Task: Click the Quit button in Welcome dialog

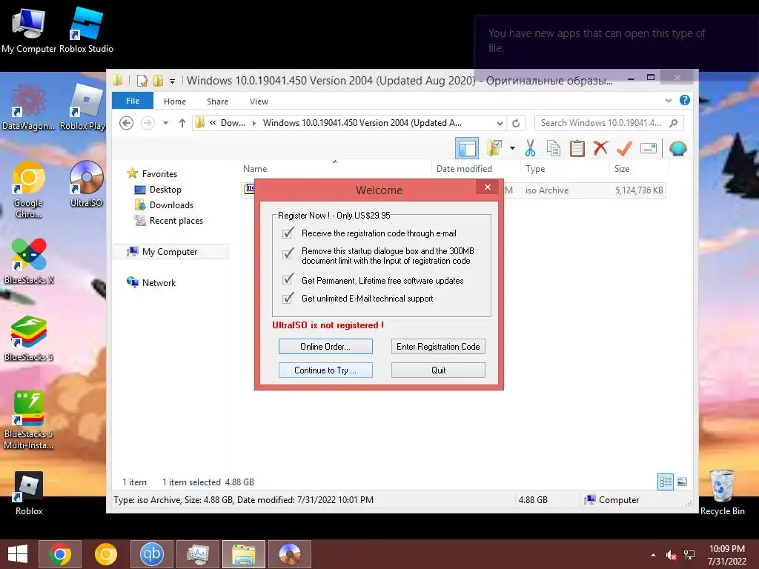Action: click(x=438, y=370)
